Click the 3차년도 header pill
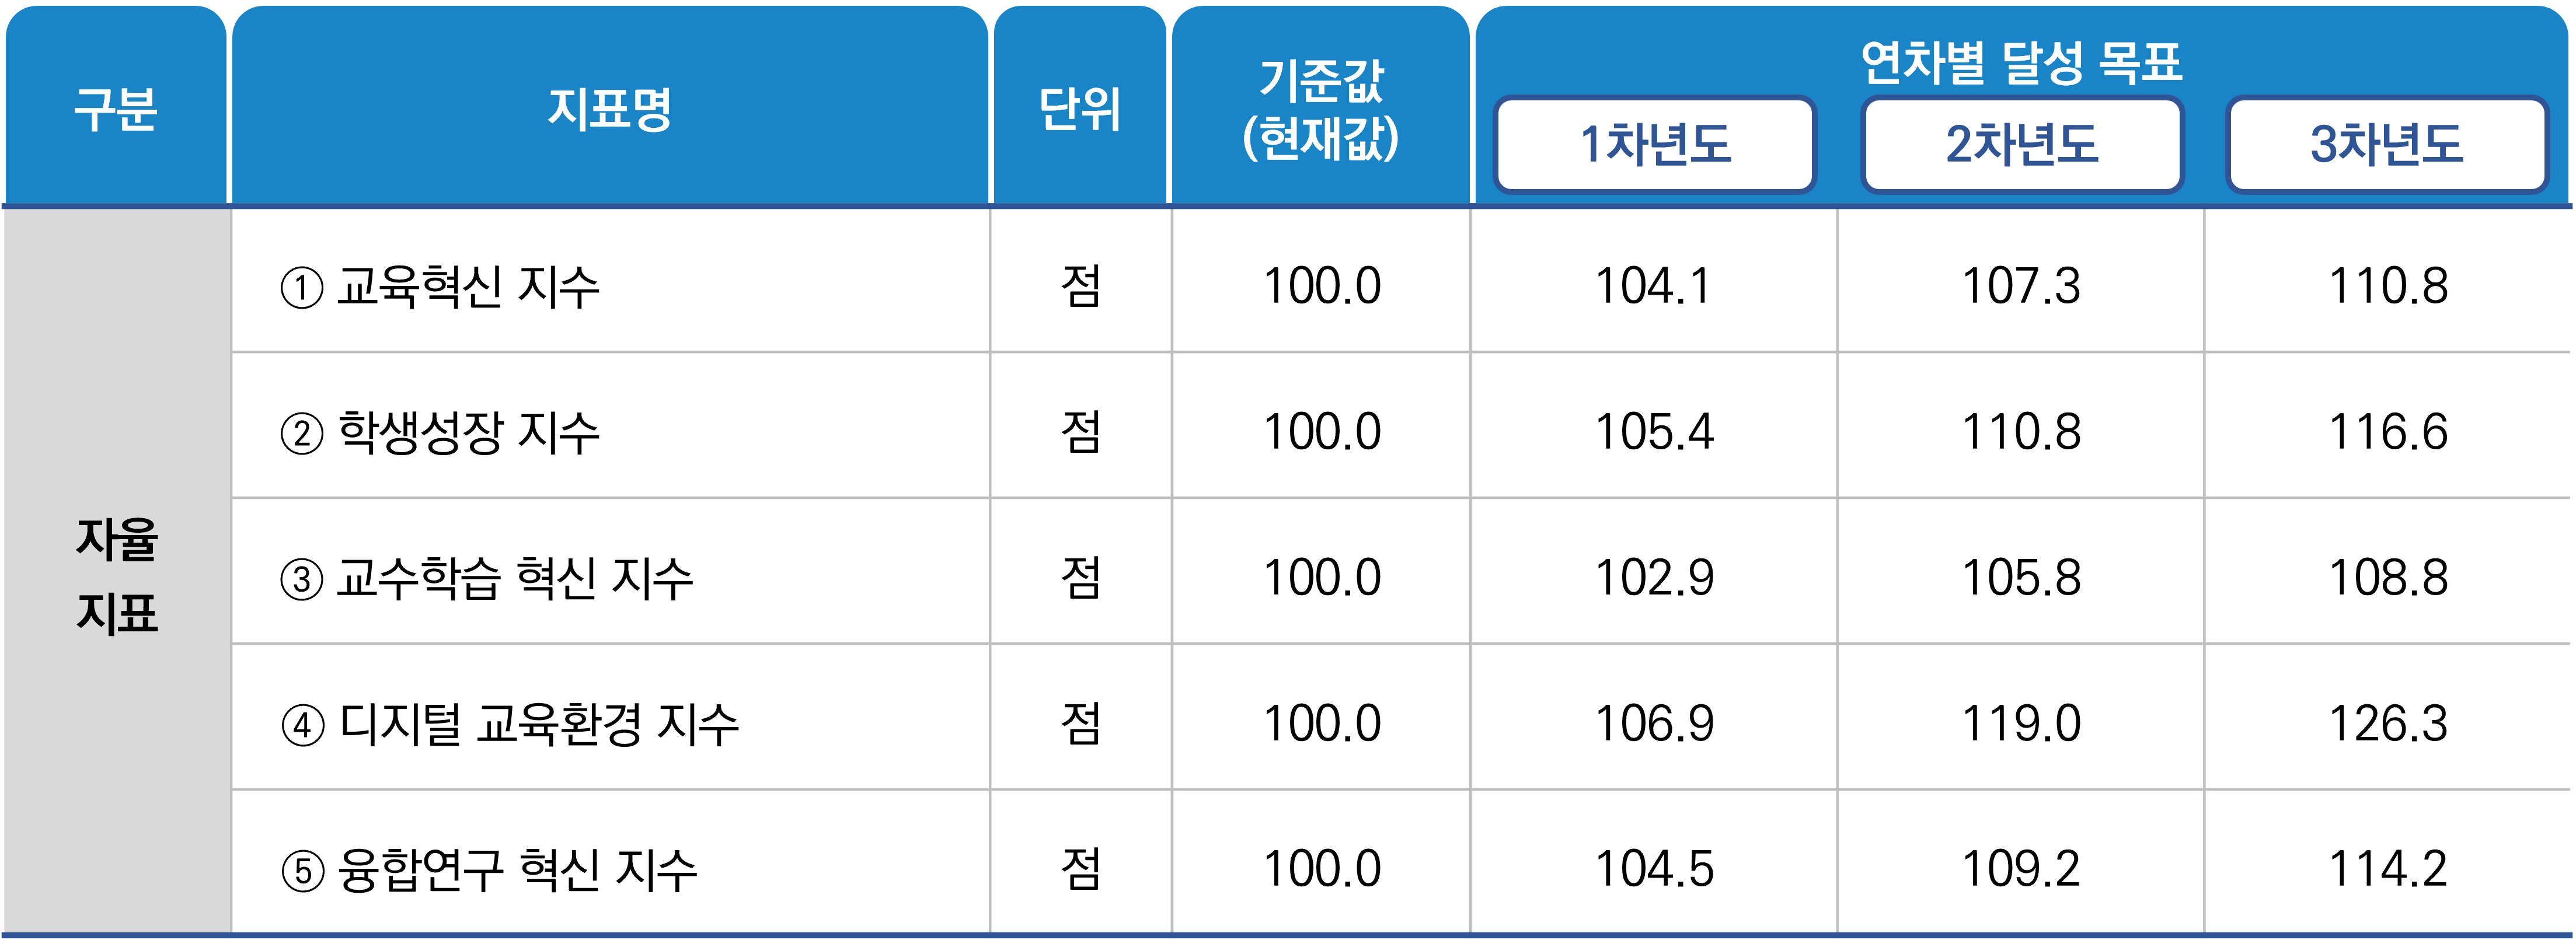2576x940 pixels. pos(2386,144)
